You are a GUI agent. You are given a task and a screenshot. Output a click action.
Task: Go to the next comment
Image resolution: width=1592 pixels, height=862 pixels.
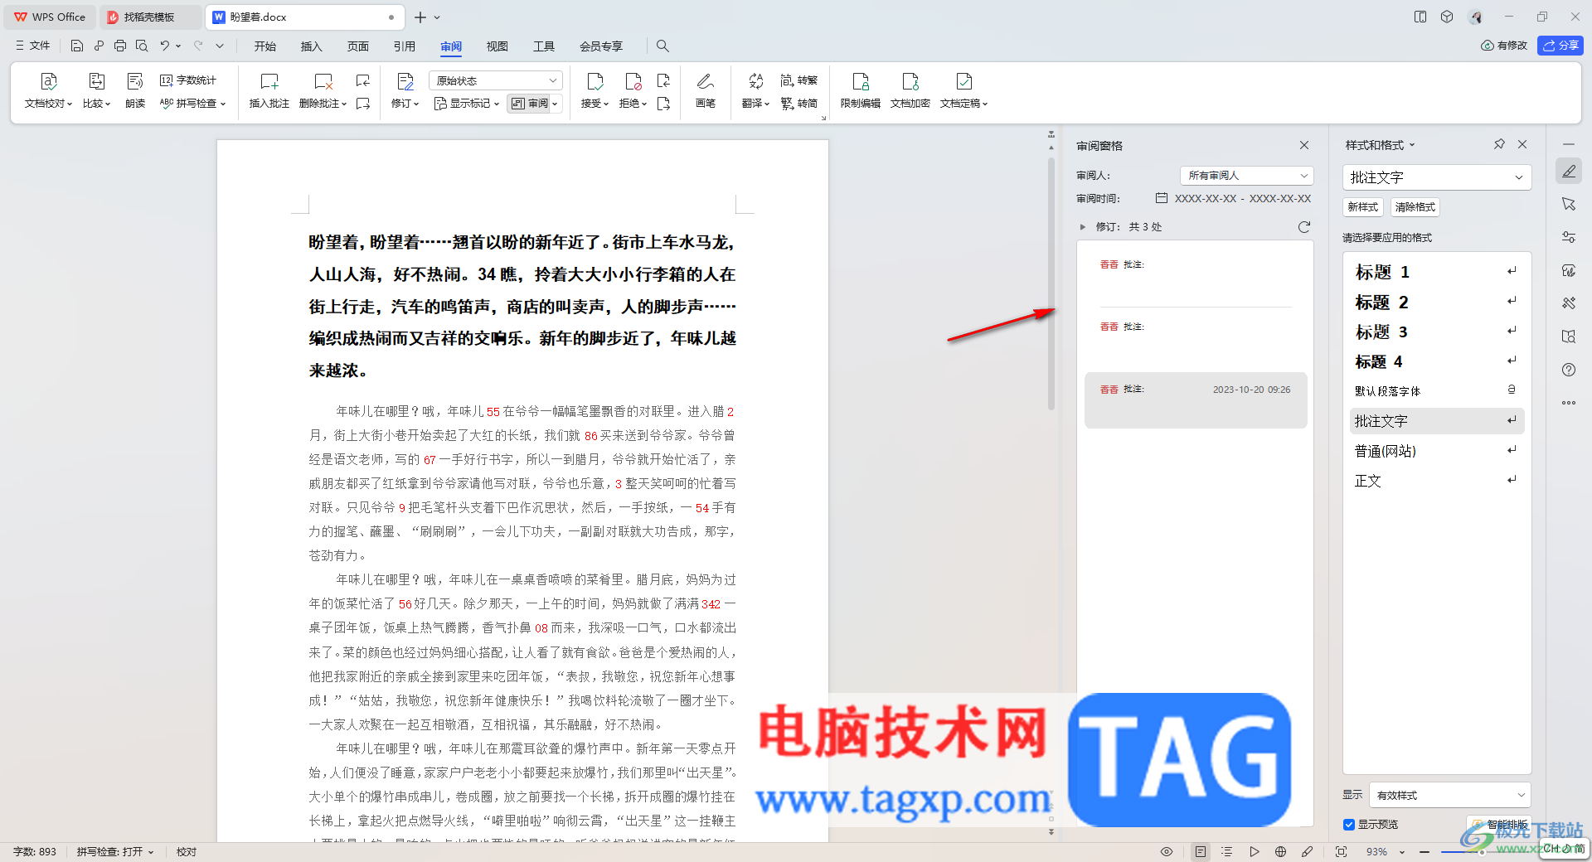point(363,104)
